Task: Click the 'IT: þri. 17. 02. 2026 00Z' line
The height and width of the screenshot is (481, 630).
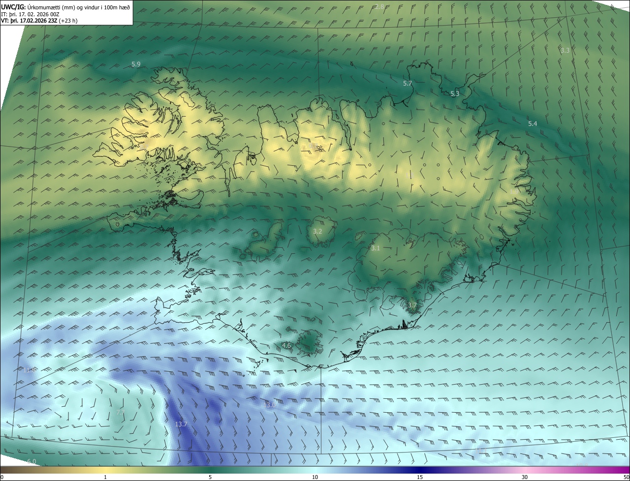Action: click(31, 14)
